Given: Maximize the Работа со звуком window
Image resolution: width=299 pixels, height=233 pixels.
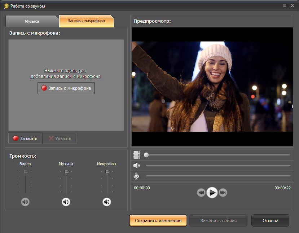Looking at the screenshot, I should tap(284, 6).
